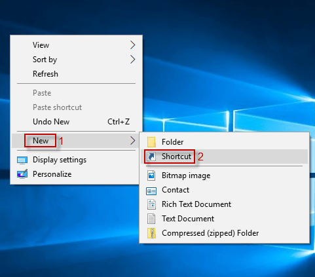Open the Sort by submenu entry
The image size is (315, 277).
pyautogui.click(x=75, y=60)
